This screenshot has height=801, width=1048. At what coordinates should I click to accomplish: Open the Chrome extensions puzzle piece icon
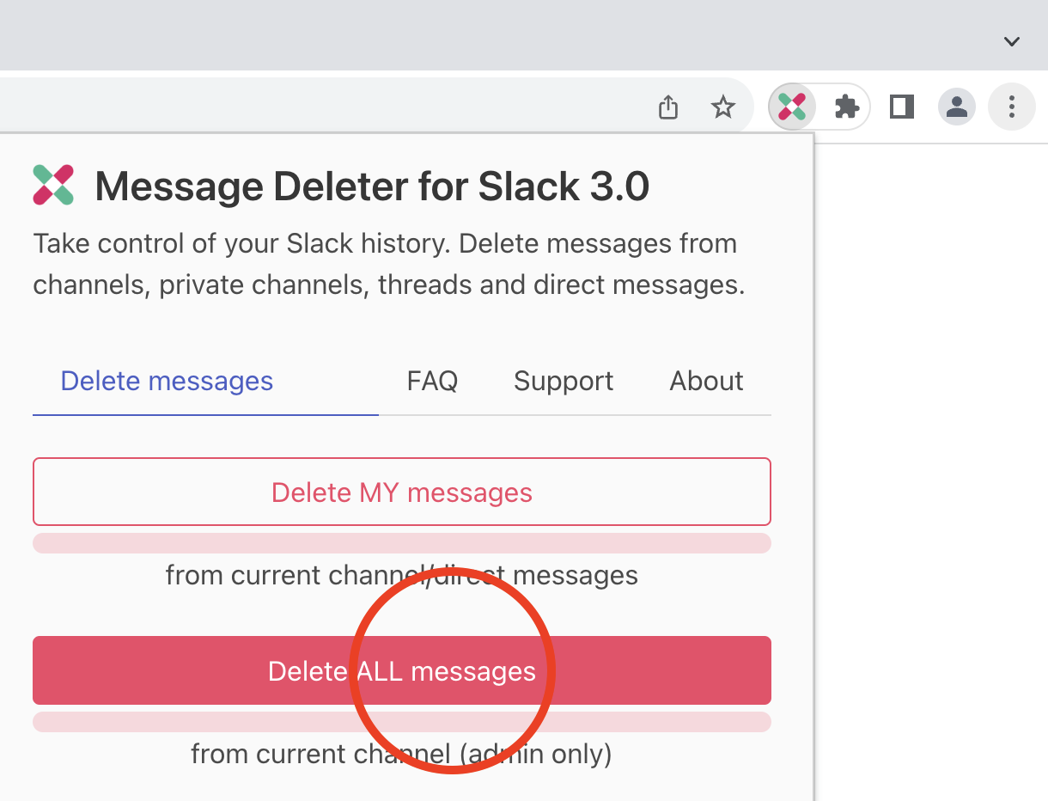(846, 107)
